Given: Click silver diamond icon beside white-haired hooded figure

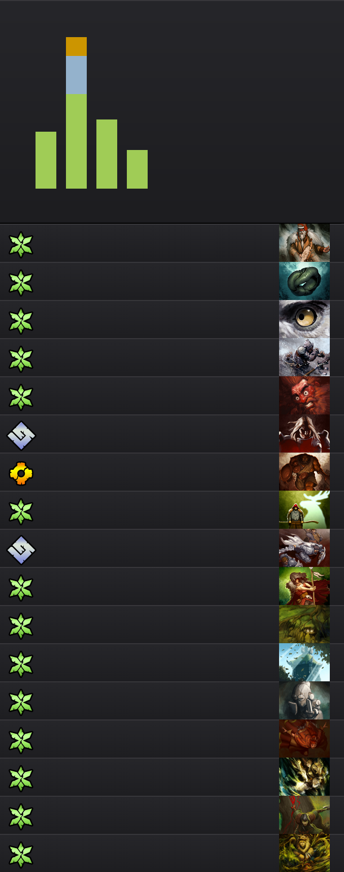Looking at the screenshot, I should pyautogui.click(x=21, y=435).
